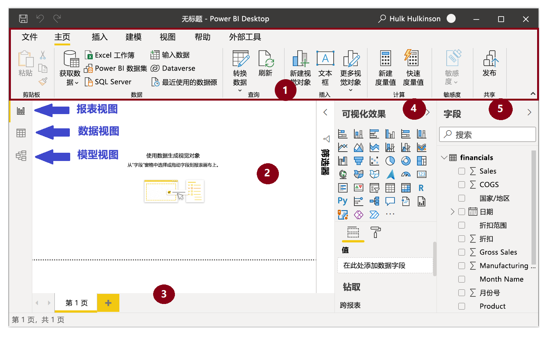Select the Card (123) visual
The image size is (548, 337).
(422, 174)
